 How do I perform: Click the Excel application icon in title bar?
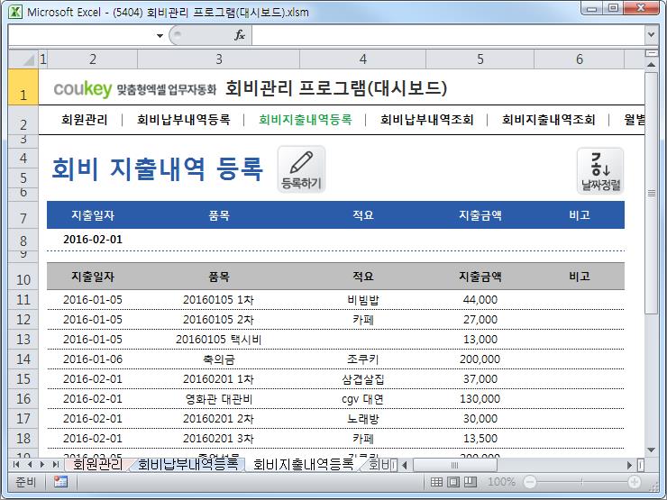pos(15,12)
